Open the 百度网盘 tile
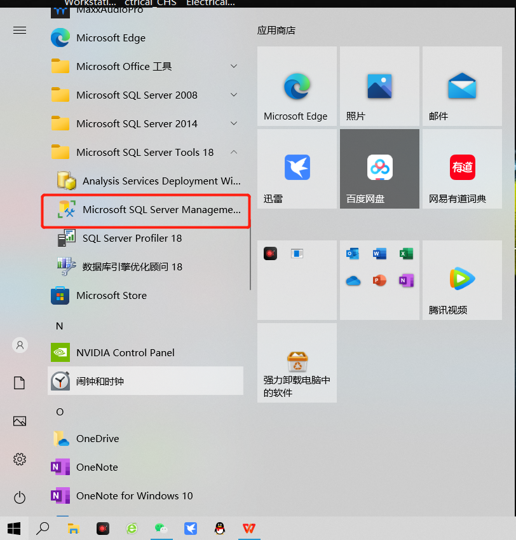 [x=379, y=169]
